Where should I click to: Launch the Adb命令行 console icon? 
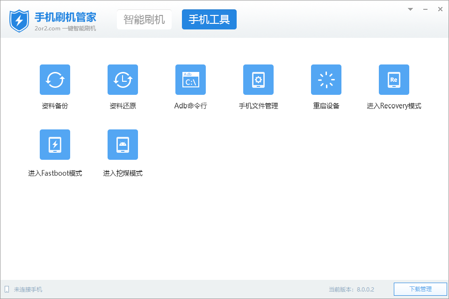pos(190,80)
